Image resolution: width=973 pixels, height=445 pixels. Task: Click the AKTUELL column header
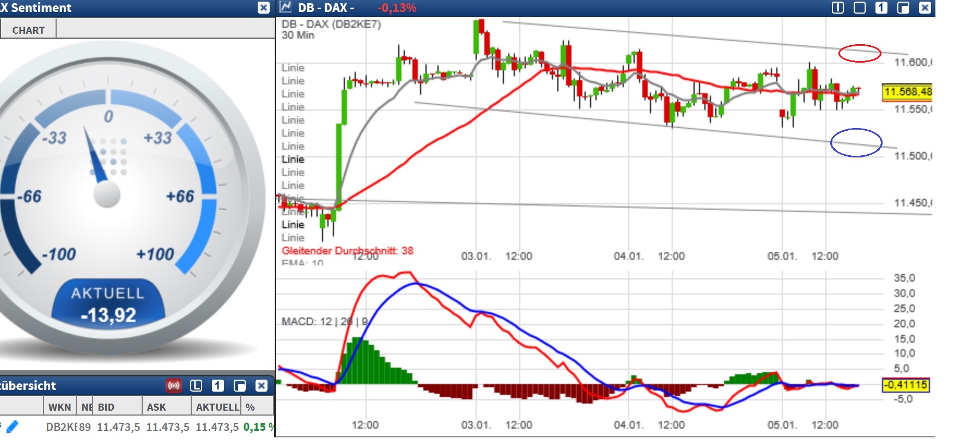[x=217, y=407]
